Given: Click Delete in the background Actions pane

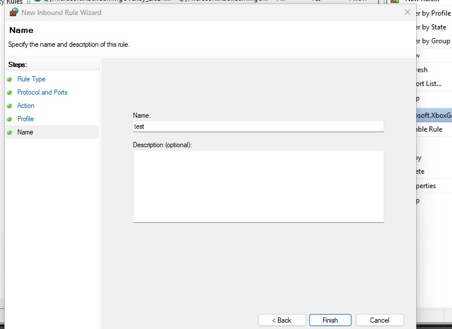Looking at the screenshot, I should point(420,171).
